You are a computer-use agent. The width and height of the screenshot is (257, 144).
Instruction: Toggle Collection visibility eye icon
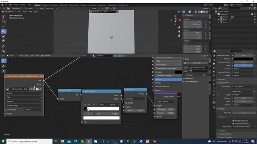click(x=255, y=14)
